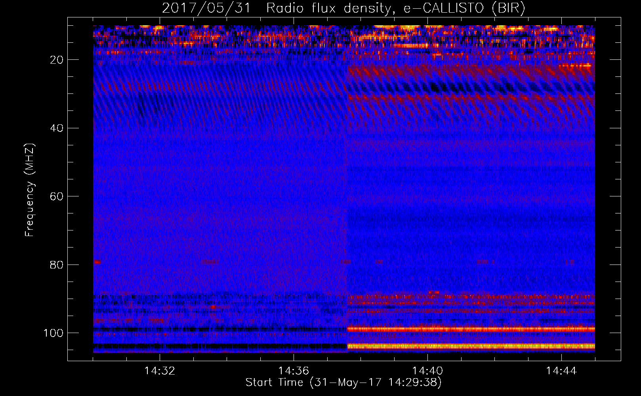The image size is (641, 396).
Task: Click the '40' frequency tick label
Action: [x=57, y=128]
